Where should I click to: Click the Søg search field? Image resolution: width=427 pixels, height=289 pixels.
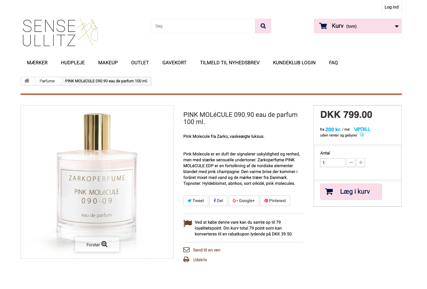pyautogui.click(x=203, y=26)
